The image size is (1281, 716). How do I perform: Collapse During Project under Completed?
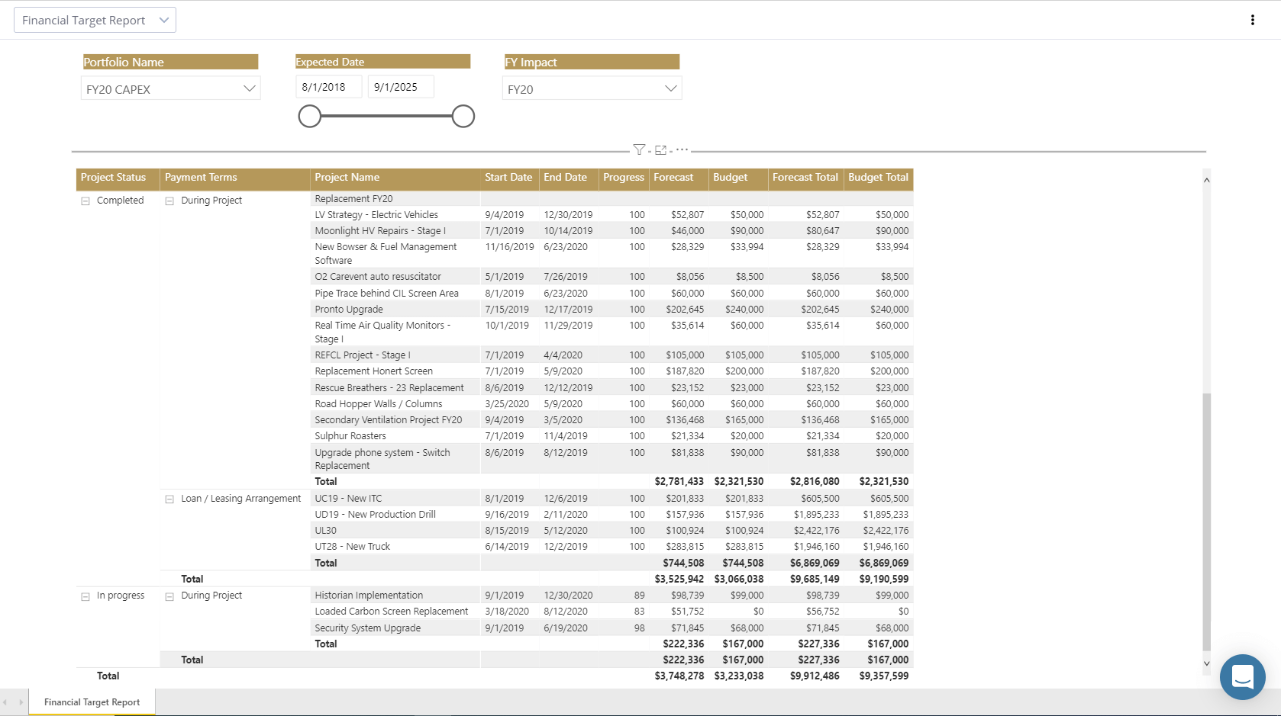(x=169, y=201)
